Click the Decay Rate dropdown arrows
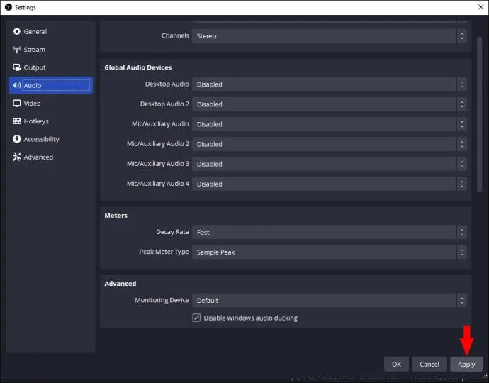Screen dimensions: 489x383 pyautogui.click(x=462, y=232)
